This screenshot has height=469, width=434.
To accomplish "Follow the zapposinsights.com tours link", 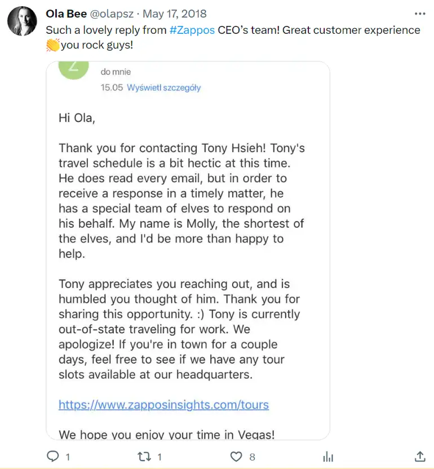I will click(x=163, y=405).
